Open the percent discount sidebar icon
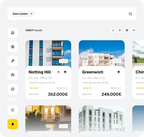144x137 pixels. pyautogui.click(x=12, y=89)
